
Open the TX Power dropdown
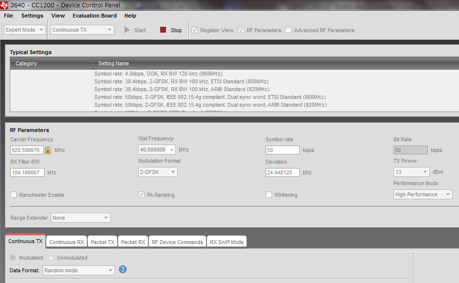[x=411, y=172]
